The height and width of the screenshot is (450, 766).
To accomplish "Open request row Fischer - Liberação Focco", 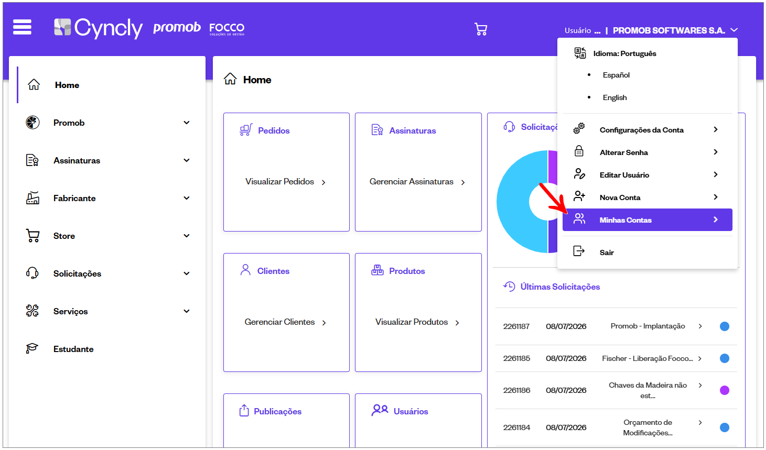I will [x=616, y=358].
